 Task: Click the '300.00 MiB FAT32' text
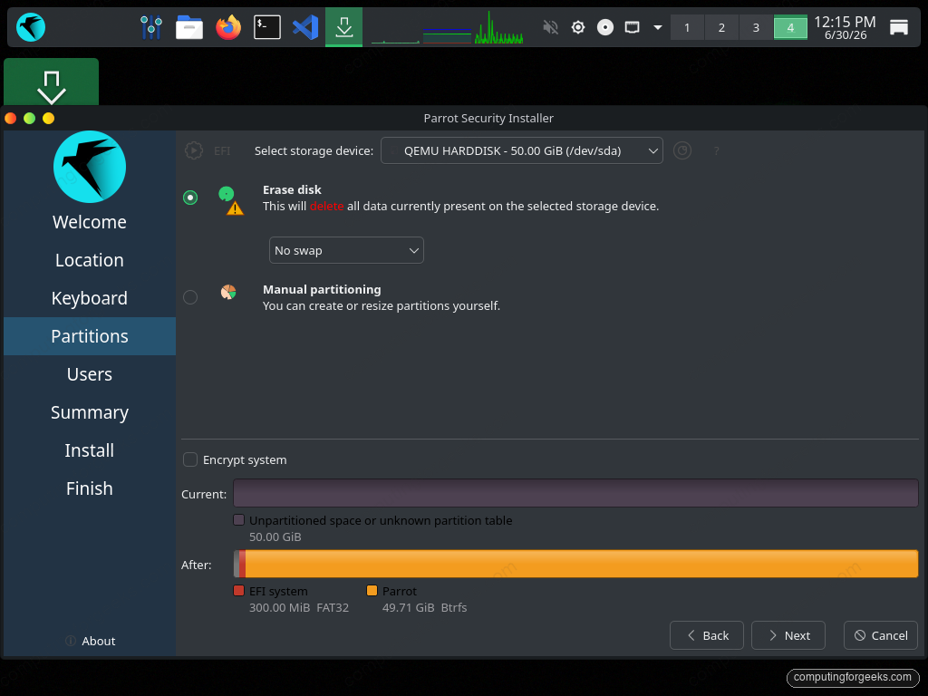coord(299,607)
